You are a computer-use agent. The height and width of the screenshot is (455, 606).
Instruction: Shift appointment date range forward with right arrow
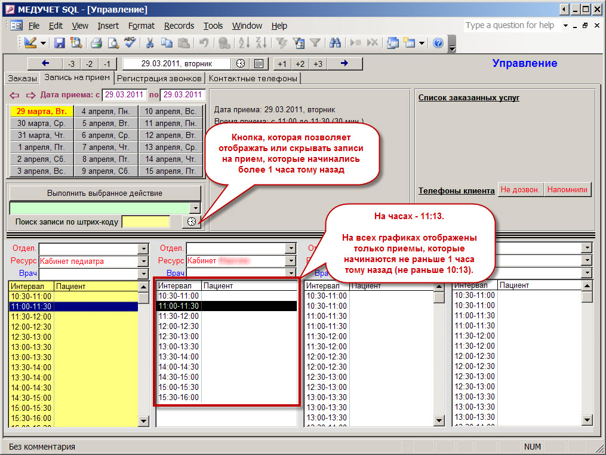pos(31,95)
